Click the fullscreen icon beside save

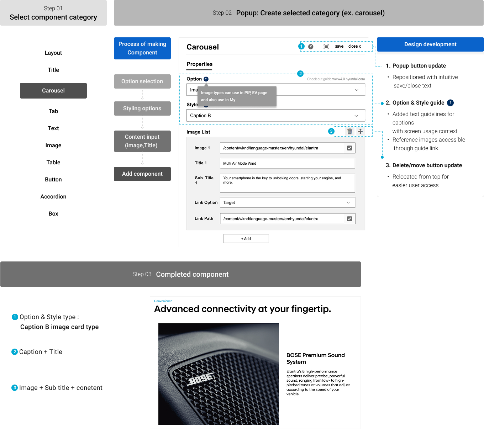pyautogui.click(x=326, y=47)
